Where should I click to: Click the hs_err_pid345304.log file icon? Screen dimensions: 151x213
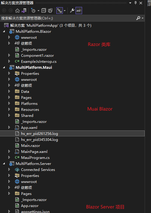coord(17,139)
